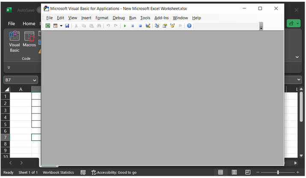Open Excel's File tab

[11, 23]
